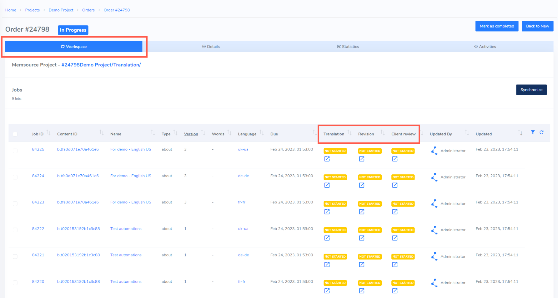Go to Projects in breadcrumb
Viewport: 558px width, 298px height.
[x=33, y=10]
